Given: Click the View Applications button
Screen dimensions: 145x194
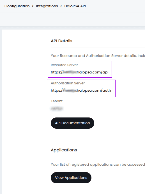Looking at the screenshot, I should (x=71, y=178).
